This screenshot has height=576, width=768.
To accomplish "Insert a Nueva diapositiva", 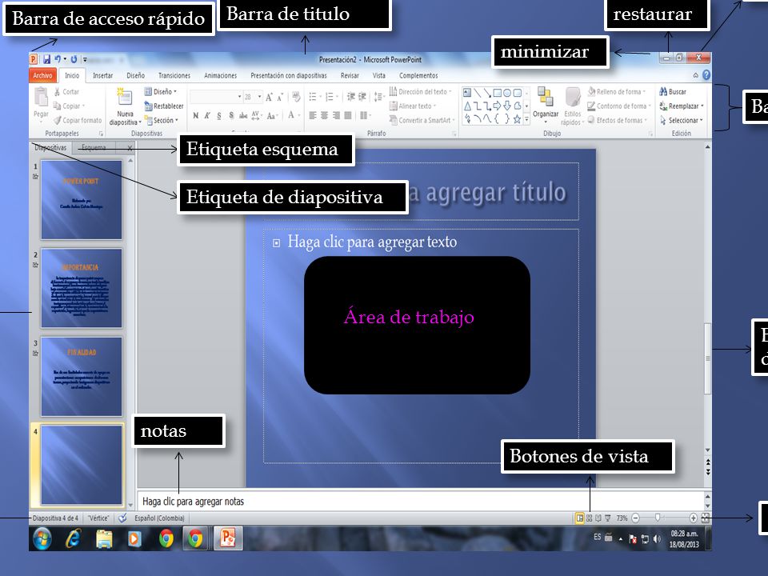I will click(x=125, y=106).
